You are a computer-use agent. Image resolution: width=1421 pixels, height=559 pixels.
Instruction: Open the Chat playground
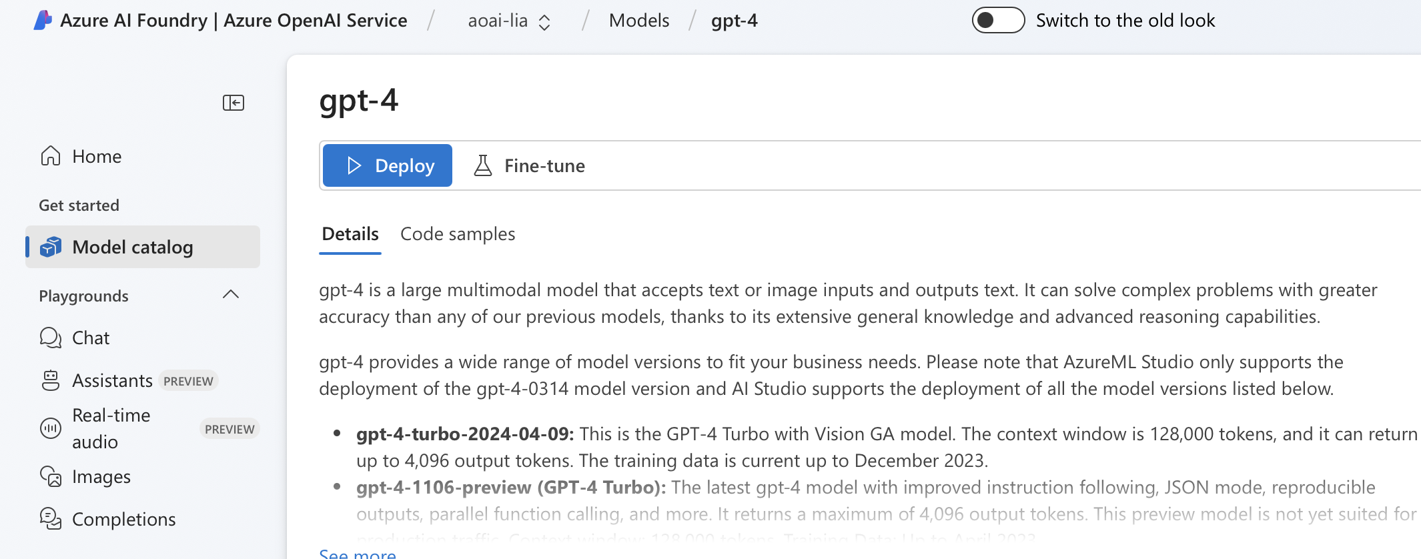coord(143,338)
